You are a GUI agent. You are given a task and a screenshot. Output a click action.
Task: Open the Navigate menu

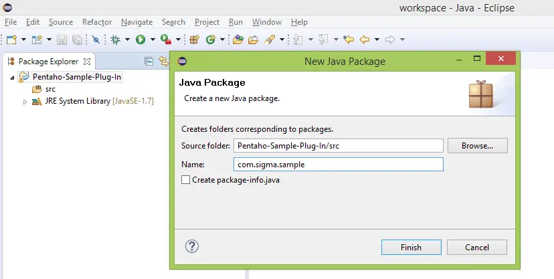136,22
